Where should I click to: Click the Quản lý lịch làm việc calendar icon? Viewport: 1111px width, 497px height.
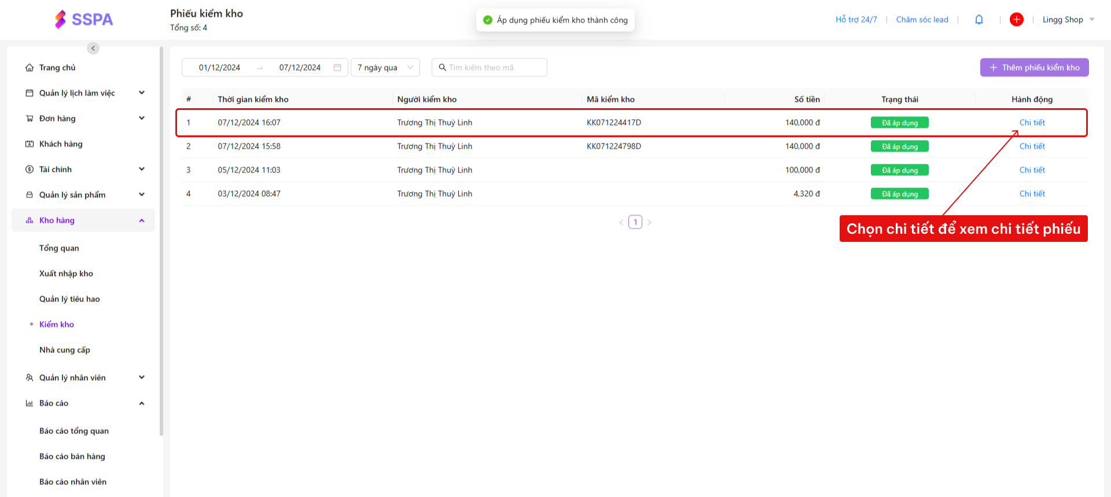coord(30,93)
